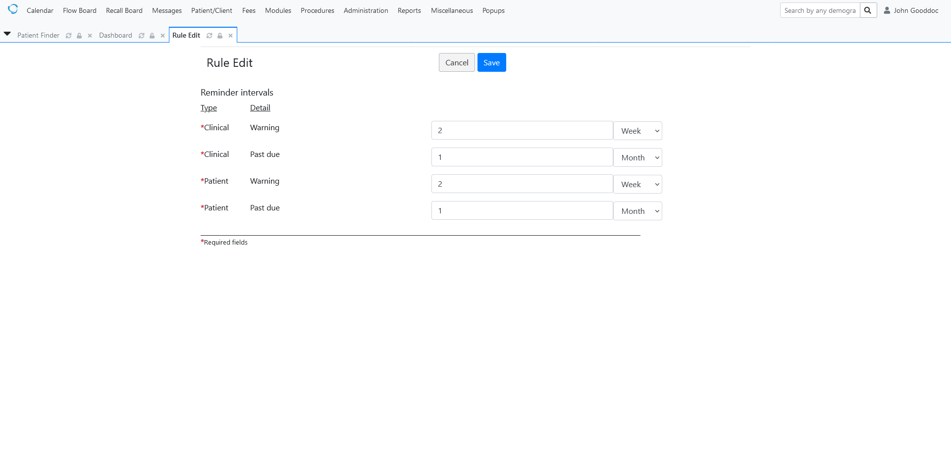Click the demographics search field
Viewport: 951px width, 455px height.
[x=820, y=10]
